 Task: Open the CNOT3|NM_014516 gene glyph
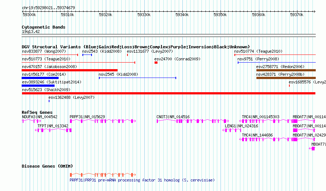[x=193, y=121]
